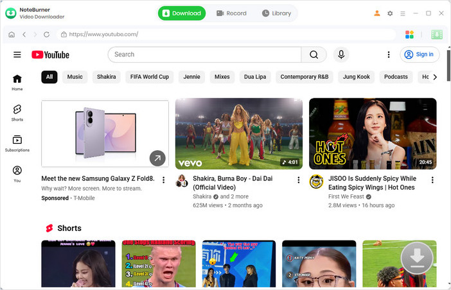The width and height of the screenshot is (451, 290).
Task: Click the T-Mobile sponsor link
Action: tap(84, 198)
